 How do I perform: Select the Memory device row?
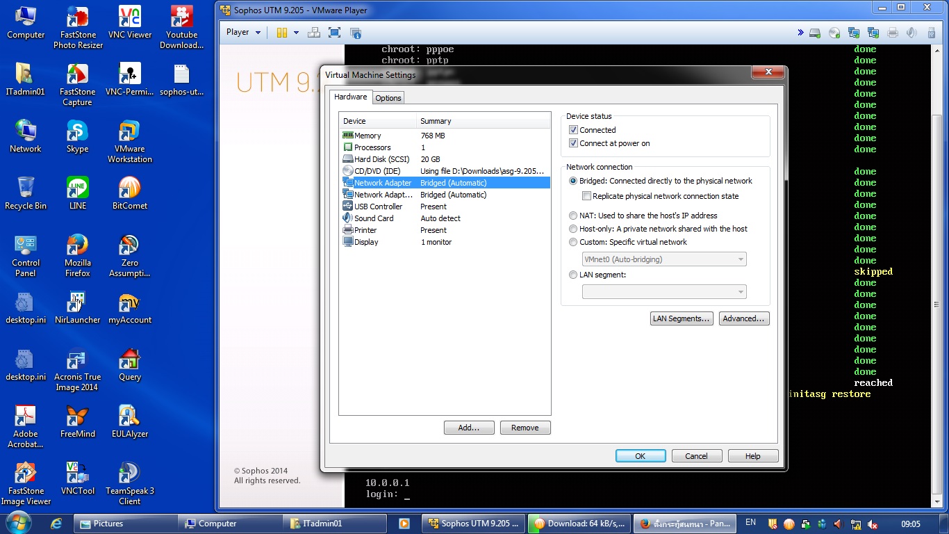click(445, 136)
